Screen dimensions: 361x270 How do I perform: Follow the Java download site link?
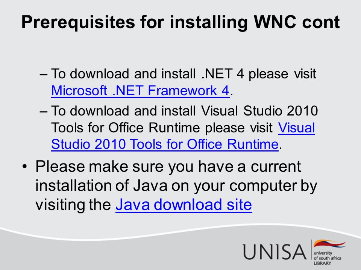tap(184, 205)
